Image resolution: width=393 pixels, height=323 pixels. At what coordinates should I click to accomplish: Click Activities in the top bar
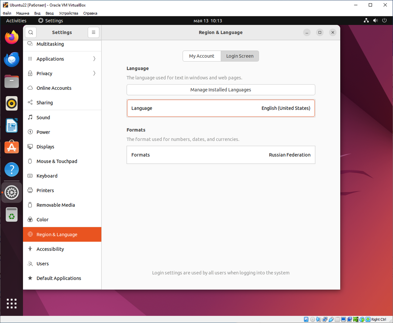point(16,21)
